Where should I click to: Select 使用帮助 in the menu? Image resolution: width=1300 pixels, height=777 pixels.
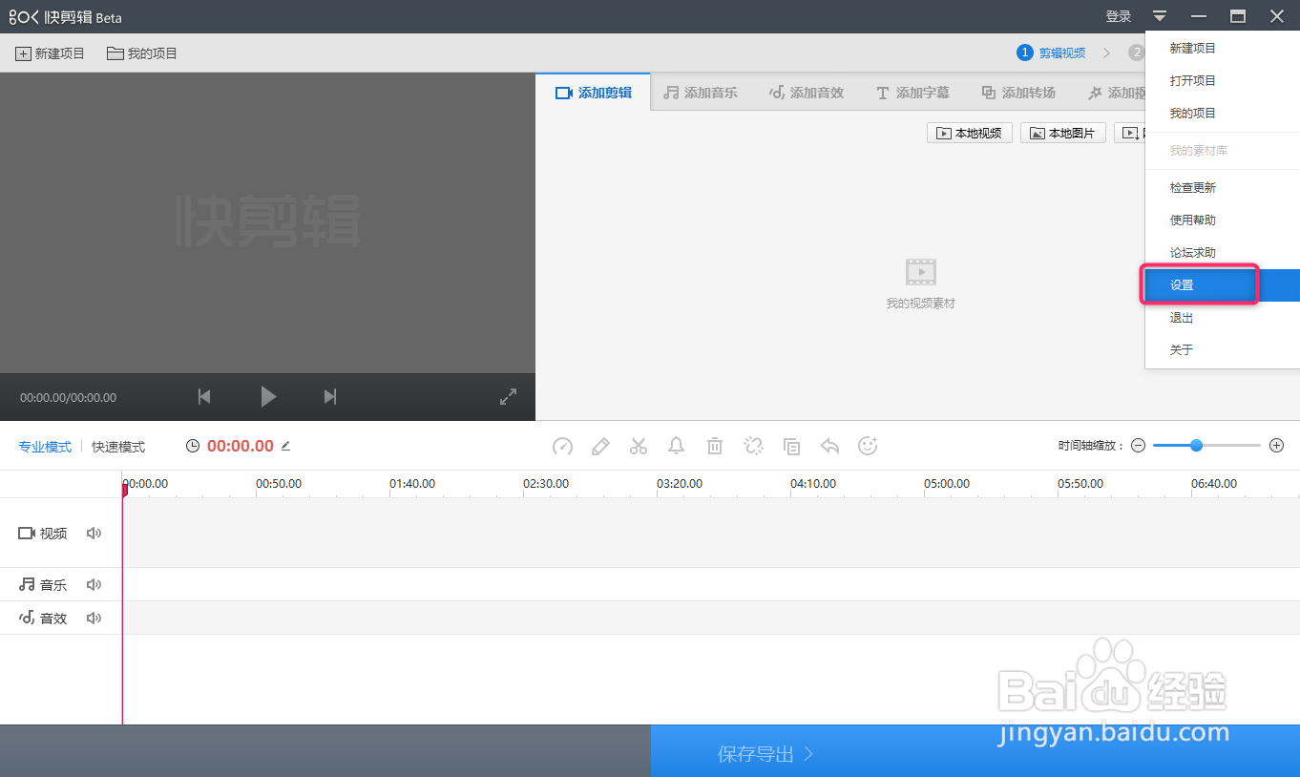coord(1223,220)
